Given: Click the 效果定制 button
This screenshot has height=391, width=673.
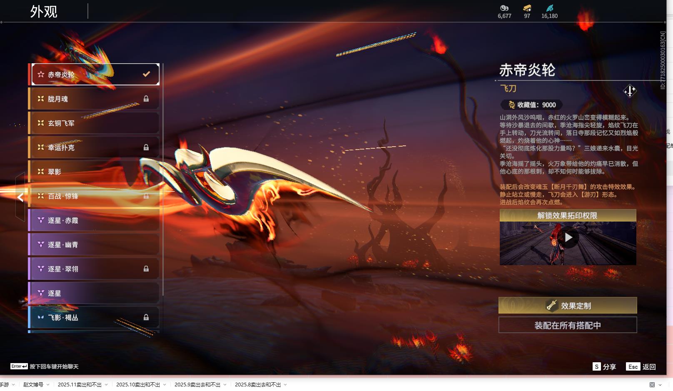Looking at the screenshot, I should click(x=568, y=306).
